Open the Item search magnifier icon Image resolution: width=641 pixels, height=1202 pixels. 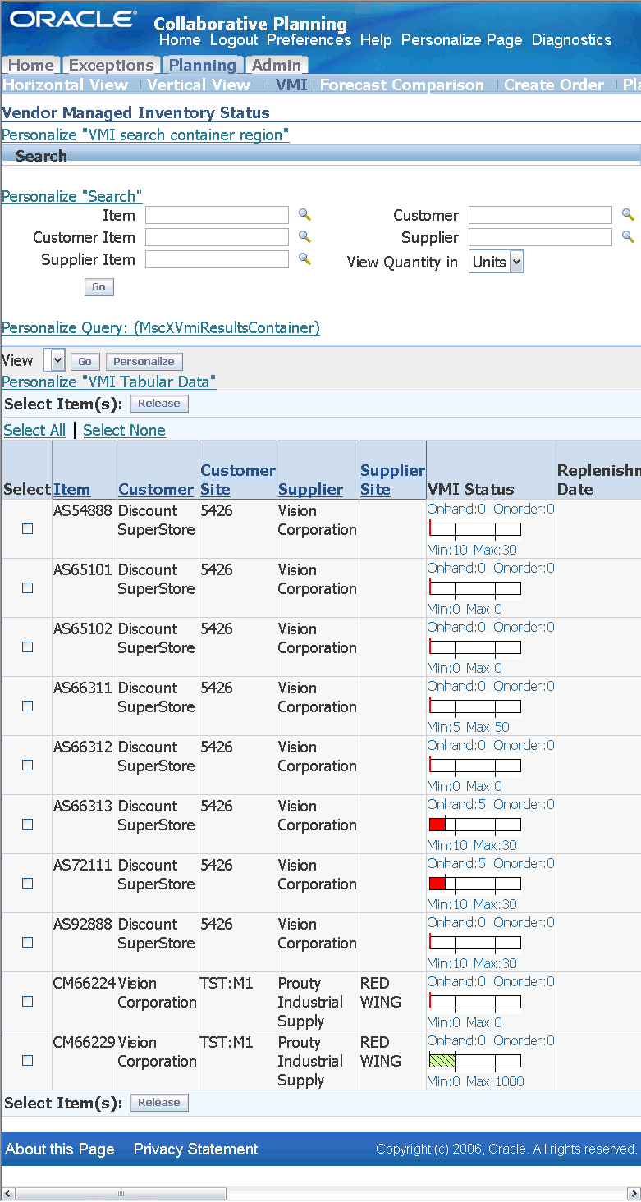click(304, 215)
